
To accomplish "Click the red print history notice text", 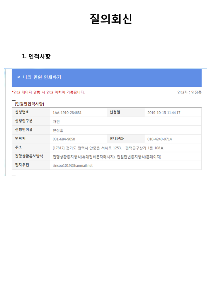I will (48, 92).
